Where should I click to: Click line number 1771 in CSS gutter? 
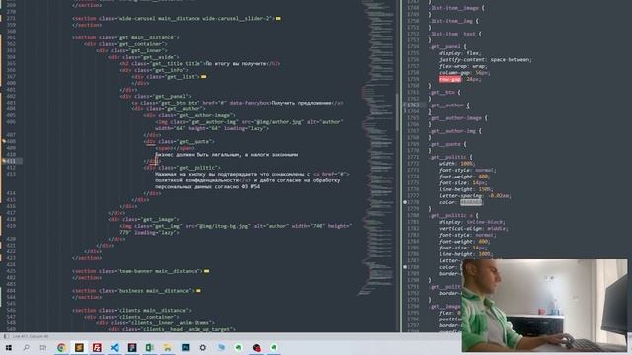coord(413,158)
